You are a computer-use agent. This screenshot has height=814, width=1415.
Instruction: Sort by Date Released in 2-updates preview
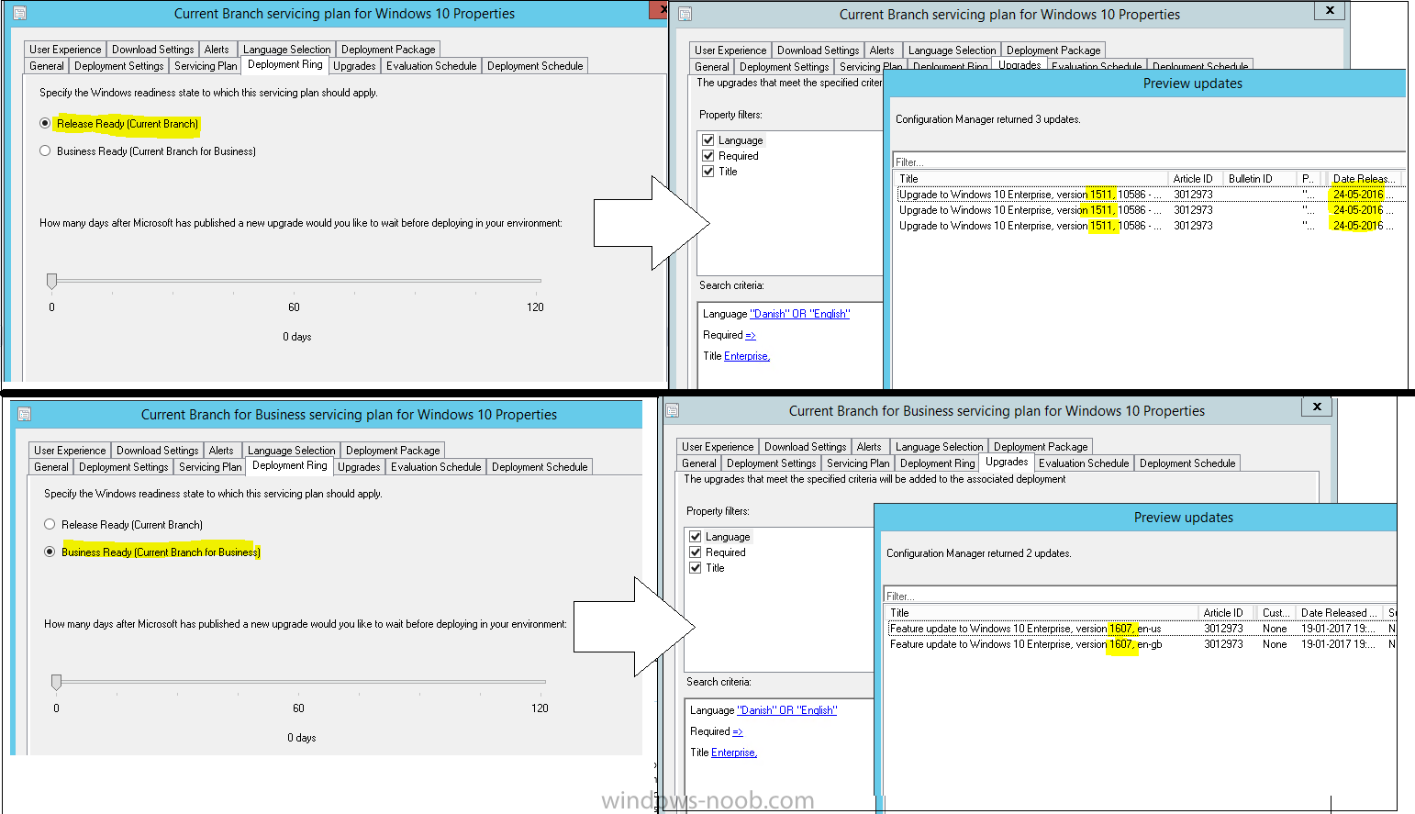tap(1339, 613)
